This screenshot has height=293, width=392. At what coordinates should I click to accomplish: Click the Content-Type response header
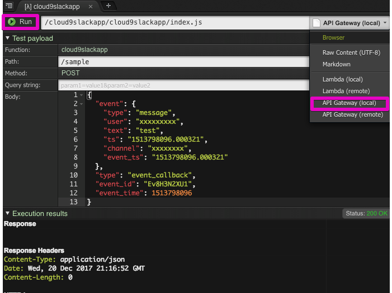pyautogui.click(x=64, y=260)
